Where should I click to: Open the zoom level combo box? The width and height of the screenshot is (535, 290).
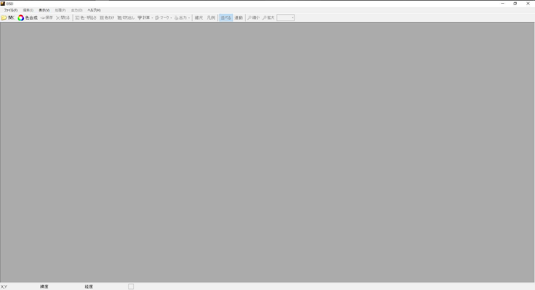click(286, 18)
